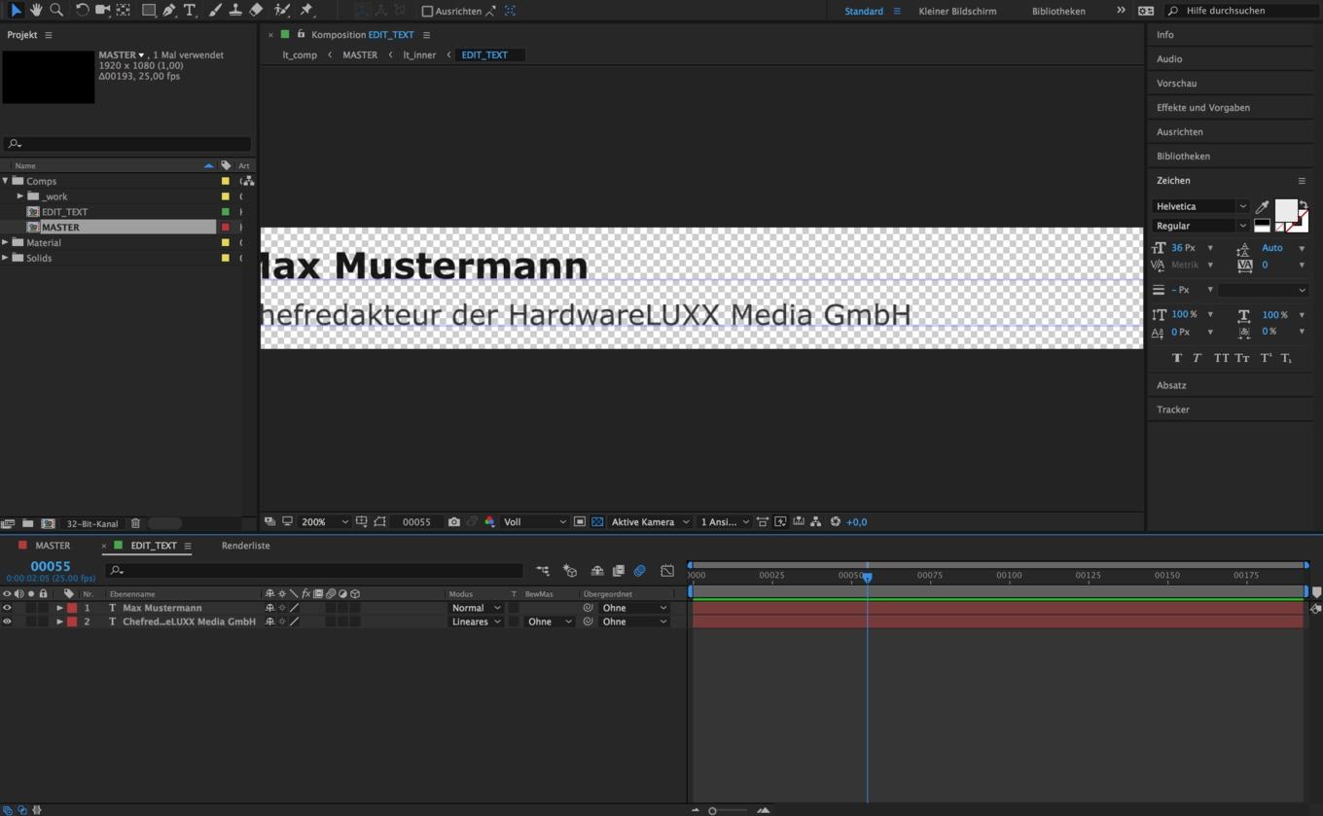Image resolution: width=1323 pixels, height=816 pixels.
Task: Open the Regular font style dropdown
Action: pos(1200,226)
